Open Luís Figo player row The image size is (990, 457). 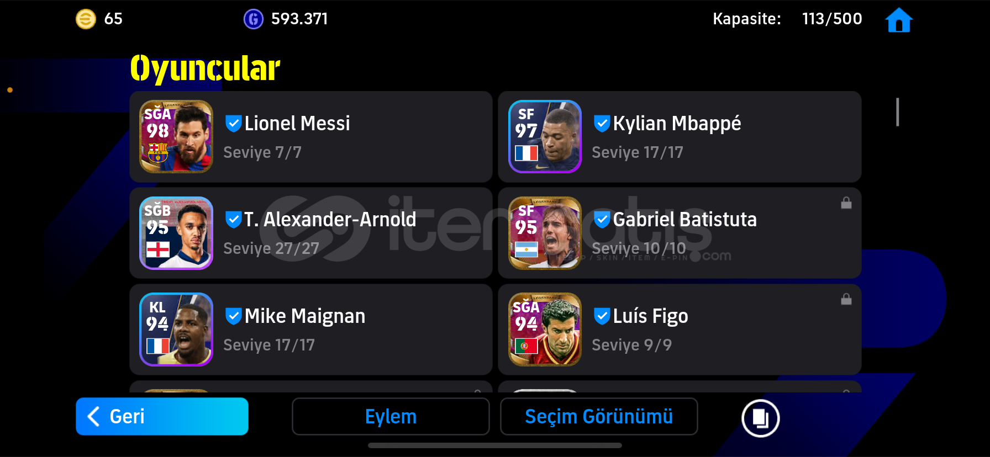(x=680, y=330)
